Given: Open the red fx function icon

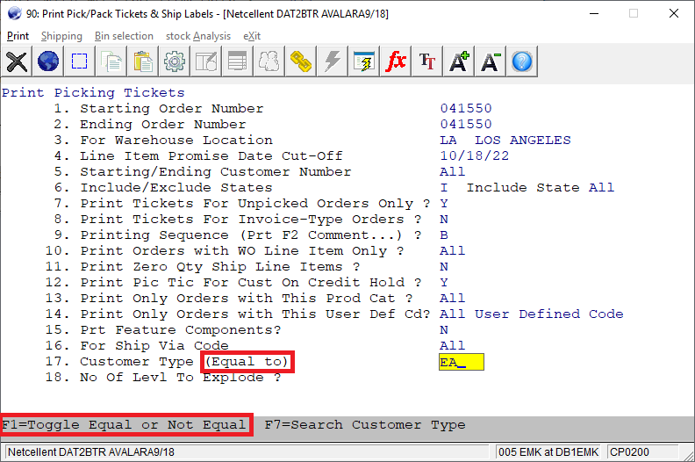Looking at the screenshot, I should pyautogui.click(x=396, y=61).
